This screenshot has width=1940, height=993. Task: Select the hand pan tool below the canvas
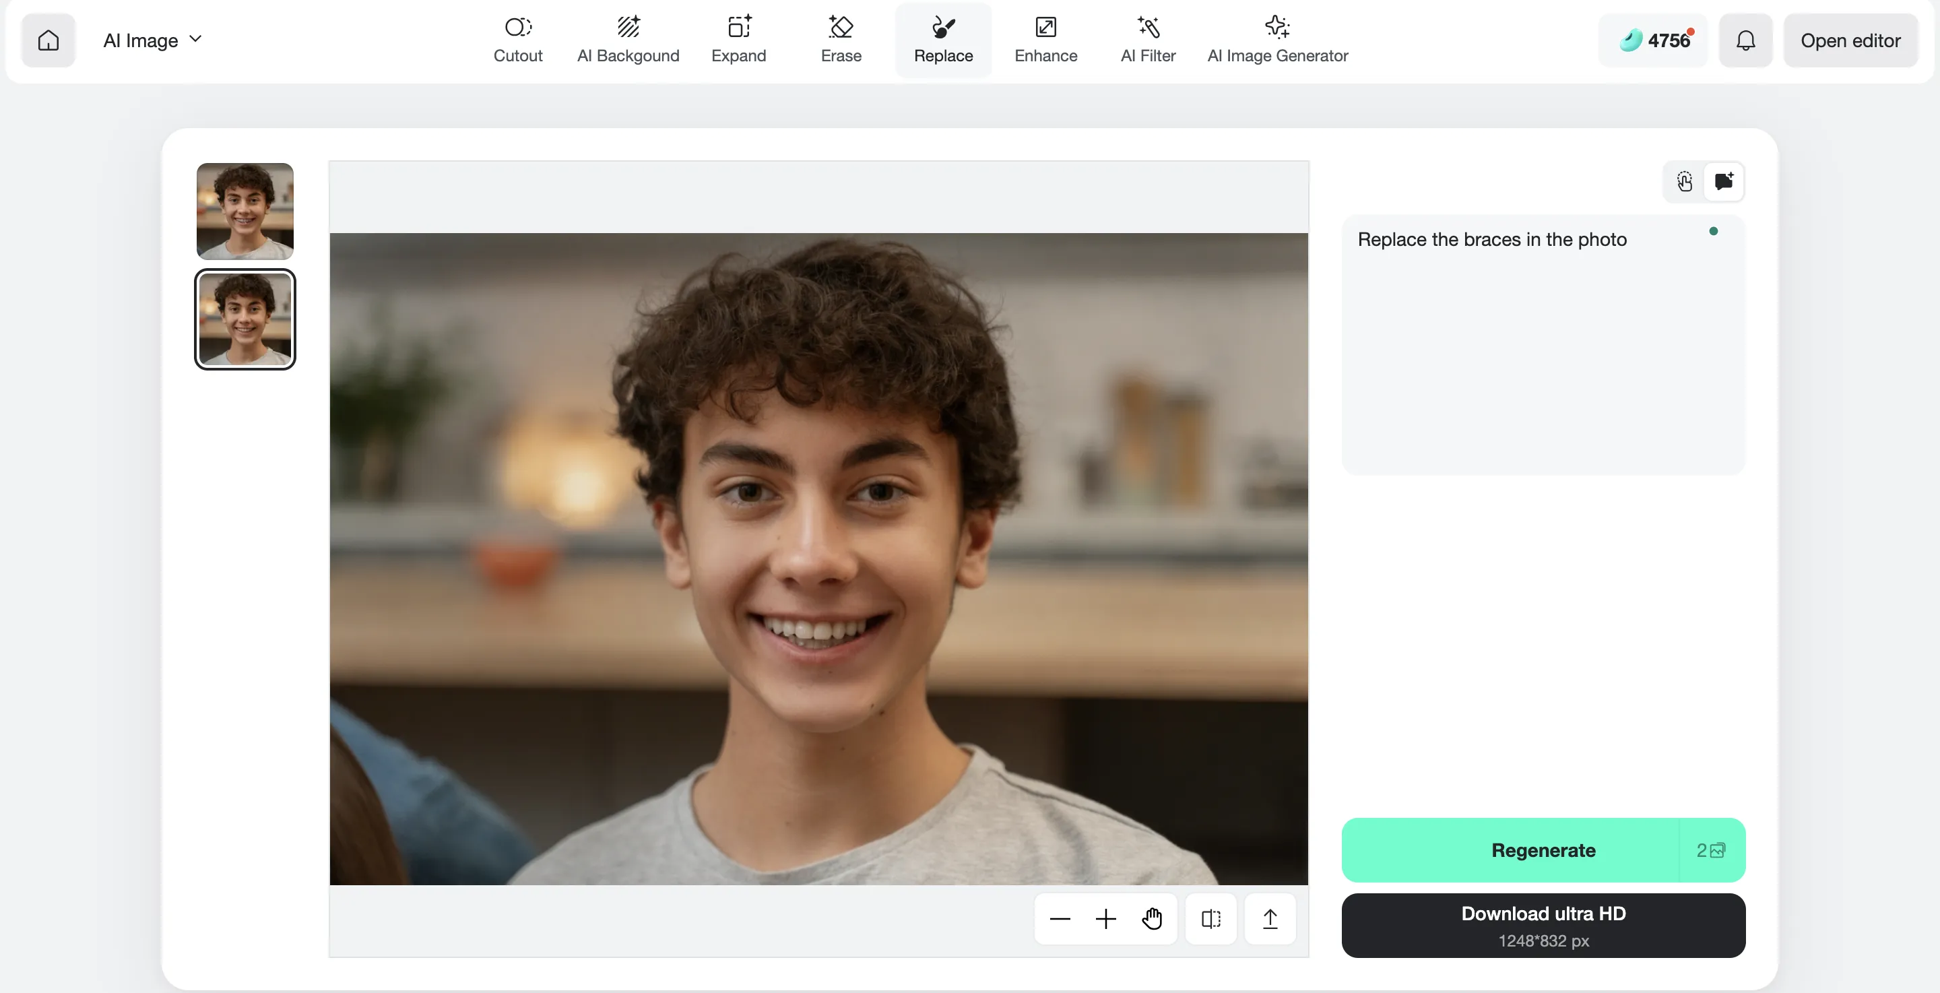(1153, 918)
